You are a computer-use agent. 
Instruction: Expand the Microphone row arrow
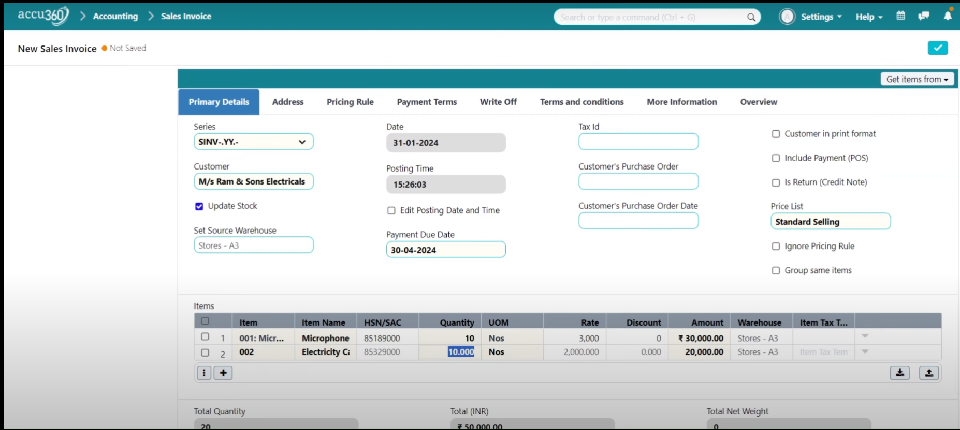(865, 336)
